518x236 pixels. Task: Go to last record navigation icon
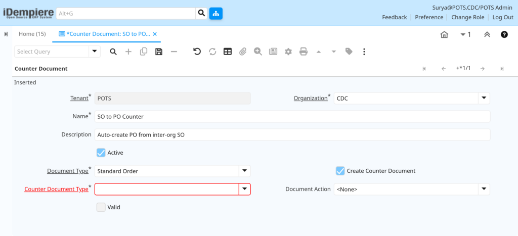(x=502, y=69)
